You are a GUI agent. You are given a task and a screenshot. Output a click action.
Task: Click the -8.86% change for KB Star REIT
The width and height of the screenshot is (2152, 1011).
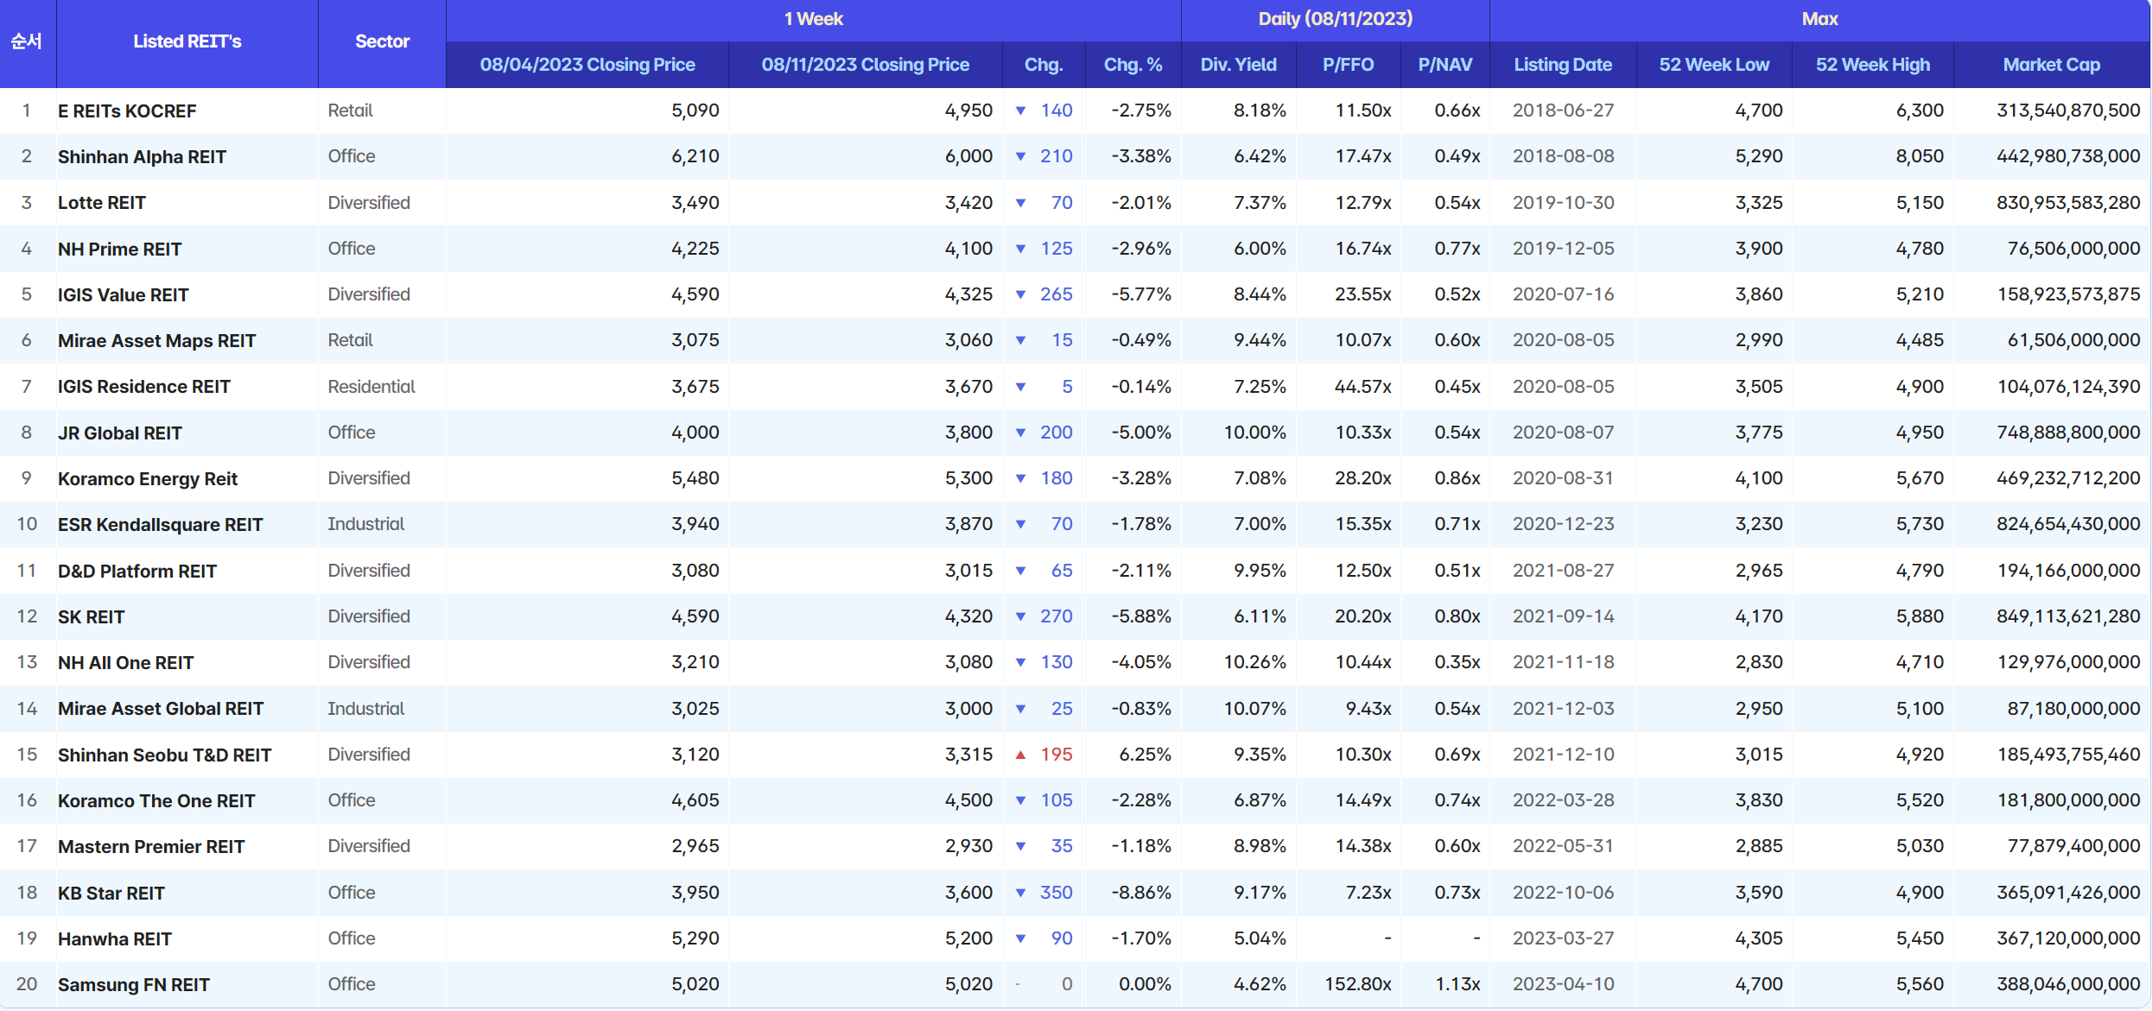click(x=1141, y=893)
